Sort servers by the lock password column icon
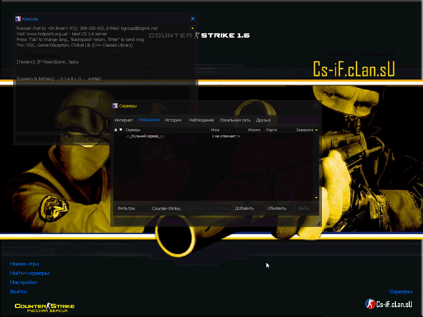 [116, 130]
